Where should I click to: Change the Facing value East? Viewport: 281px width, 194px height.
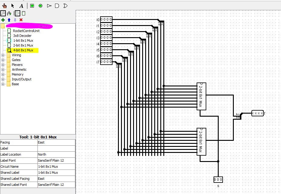[x=56, y=142]
